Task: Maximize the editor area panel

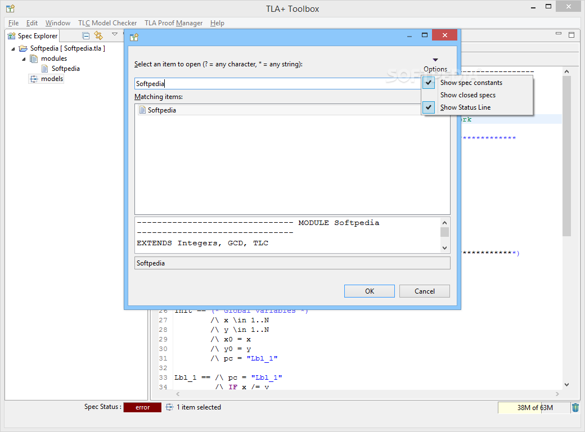Action: pyautogui.click(x=571, y=35)
